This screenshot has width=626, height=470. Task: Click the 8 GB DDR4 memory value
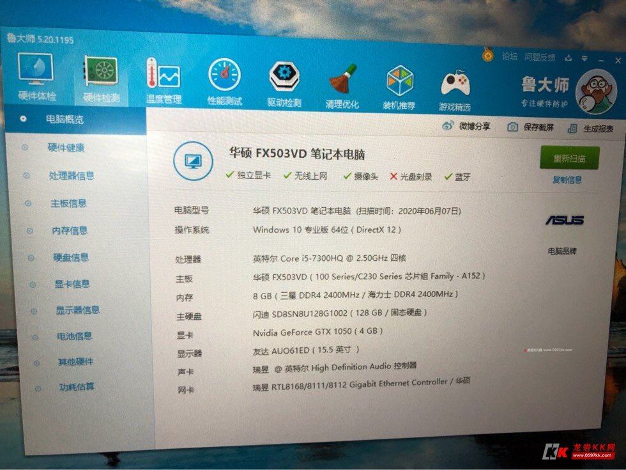coord(355,295)
